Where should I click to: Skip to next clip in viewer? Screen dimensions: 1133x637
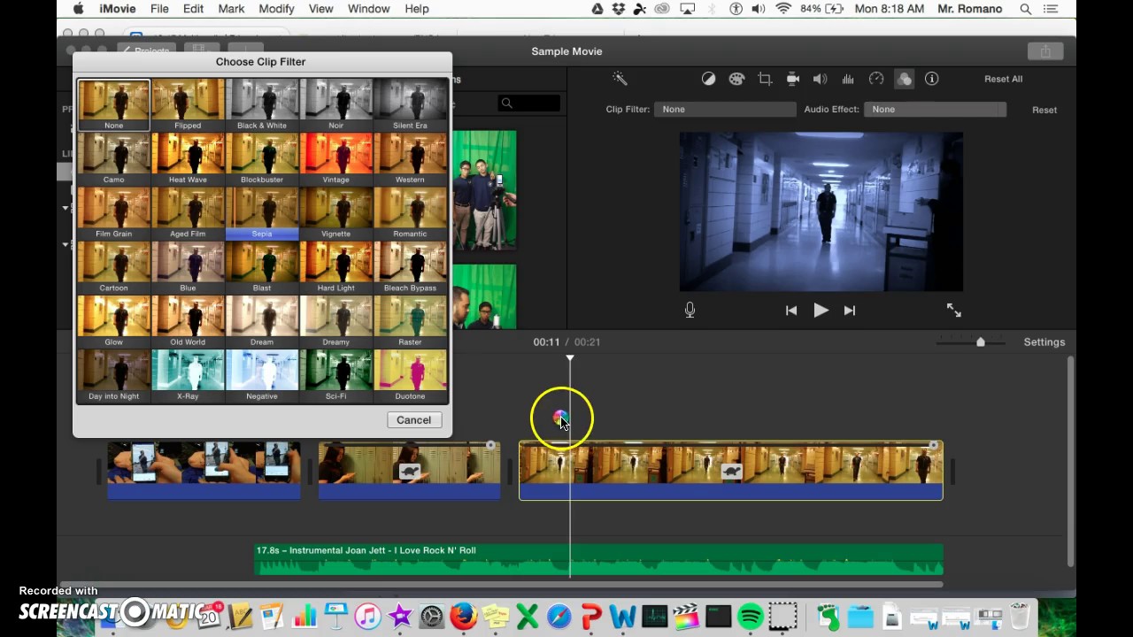point(850,311)
